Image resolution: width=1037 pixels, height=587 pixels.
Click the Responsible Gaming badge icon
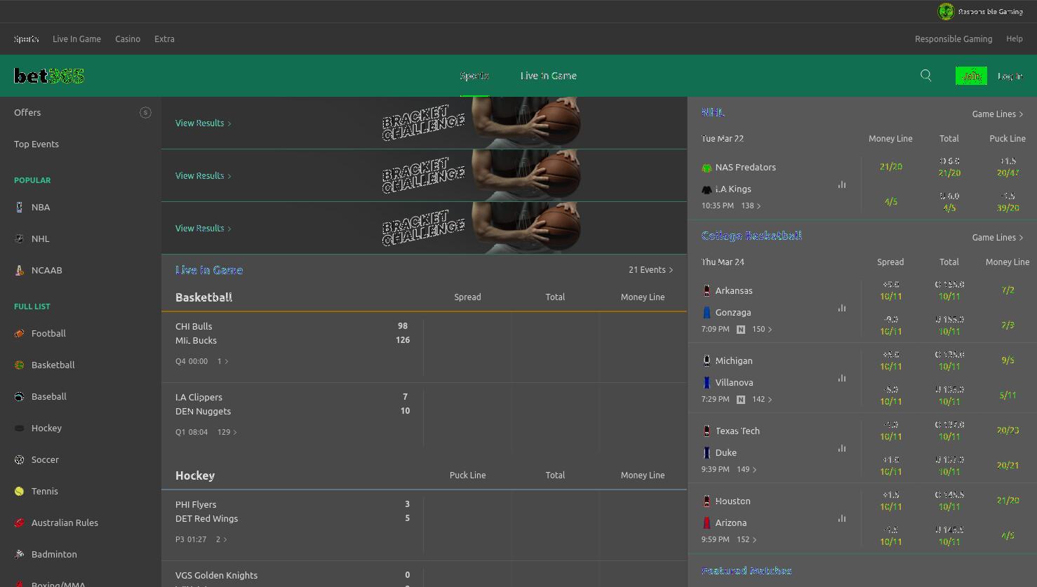click(946, 11)
